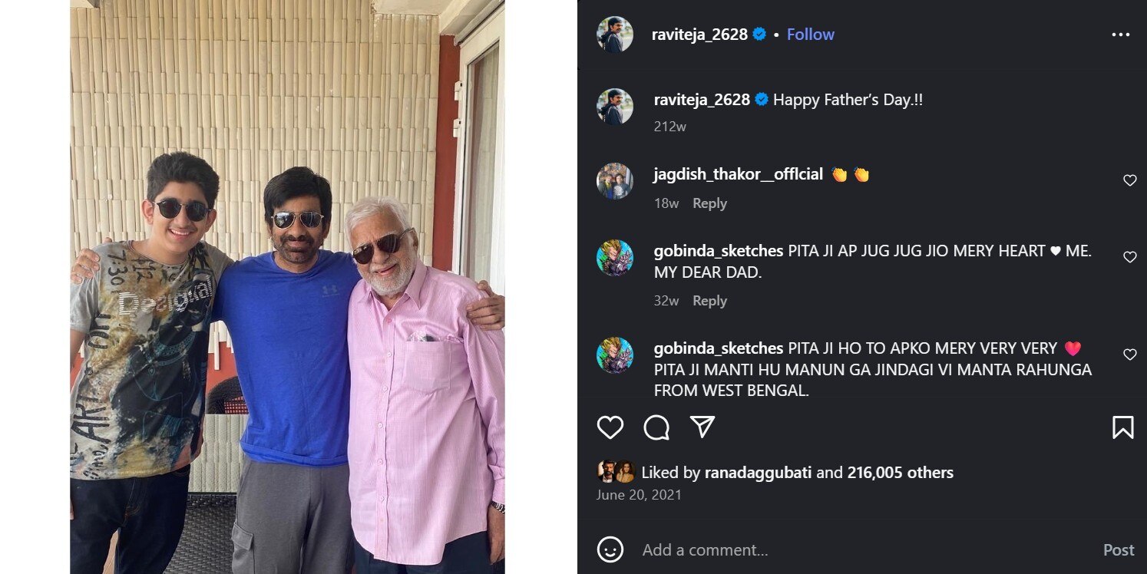Like gobinda_sketches' West Bengal comment

pyautogui.click(x=1129, y=355)
